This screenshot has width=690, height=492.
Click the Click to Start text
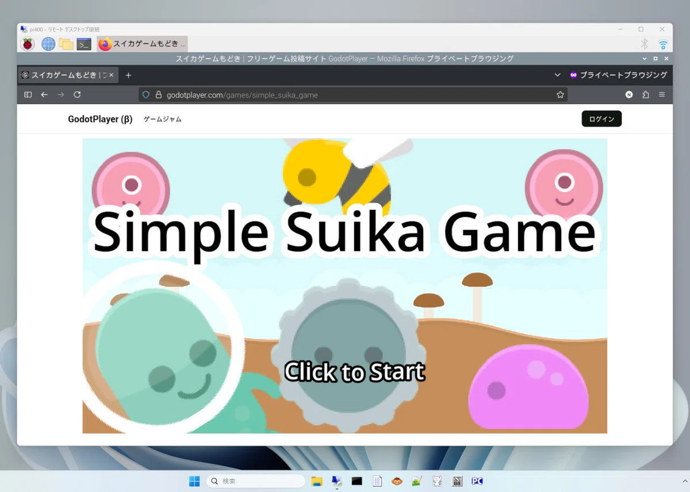click(x=355, y=372)
